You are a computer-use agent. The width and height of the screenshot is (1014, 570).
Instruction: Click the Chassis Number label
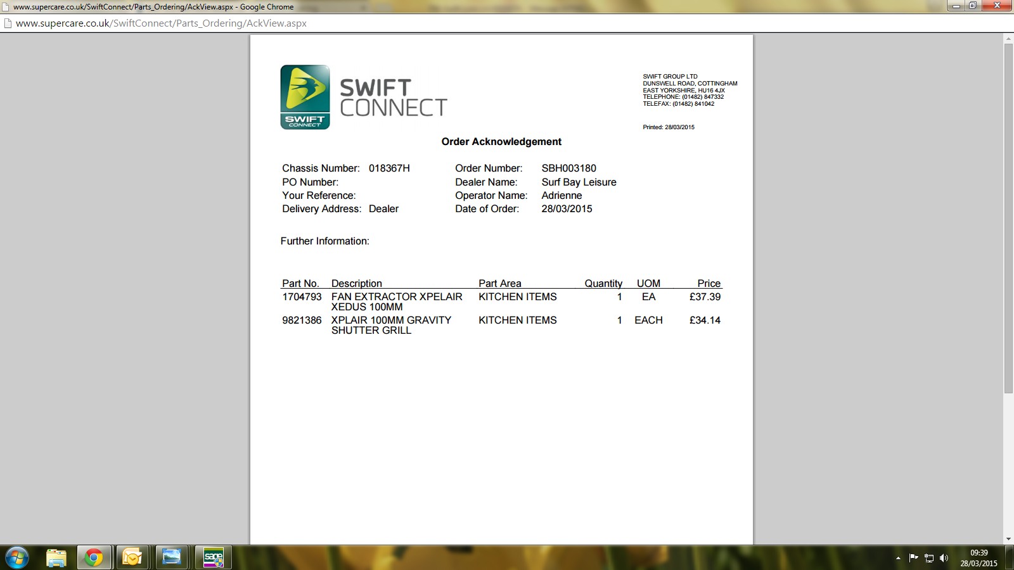(321, 168)
